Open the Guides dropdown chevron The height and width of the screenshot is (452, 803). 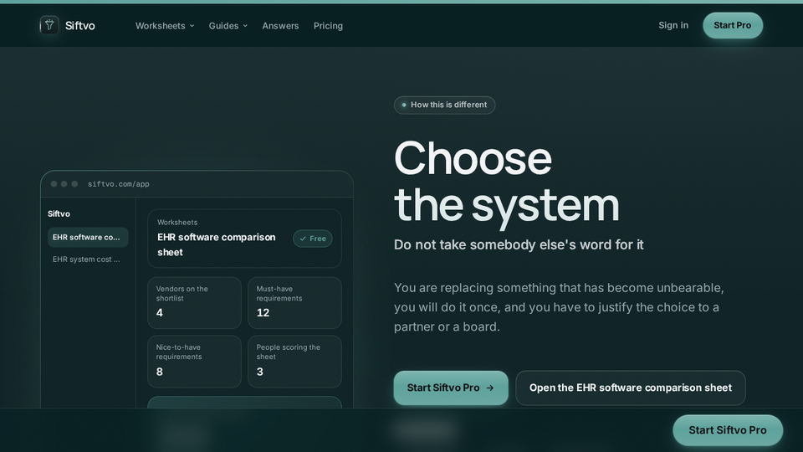coord(245,26)
